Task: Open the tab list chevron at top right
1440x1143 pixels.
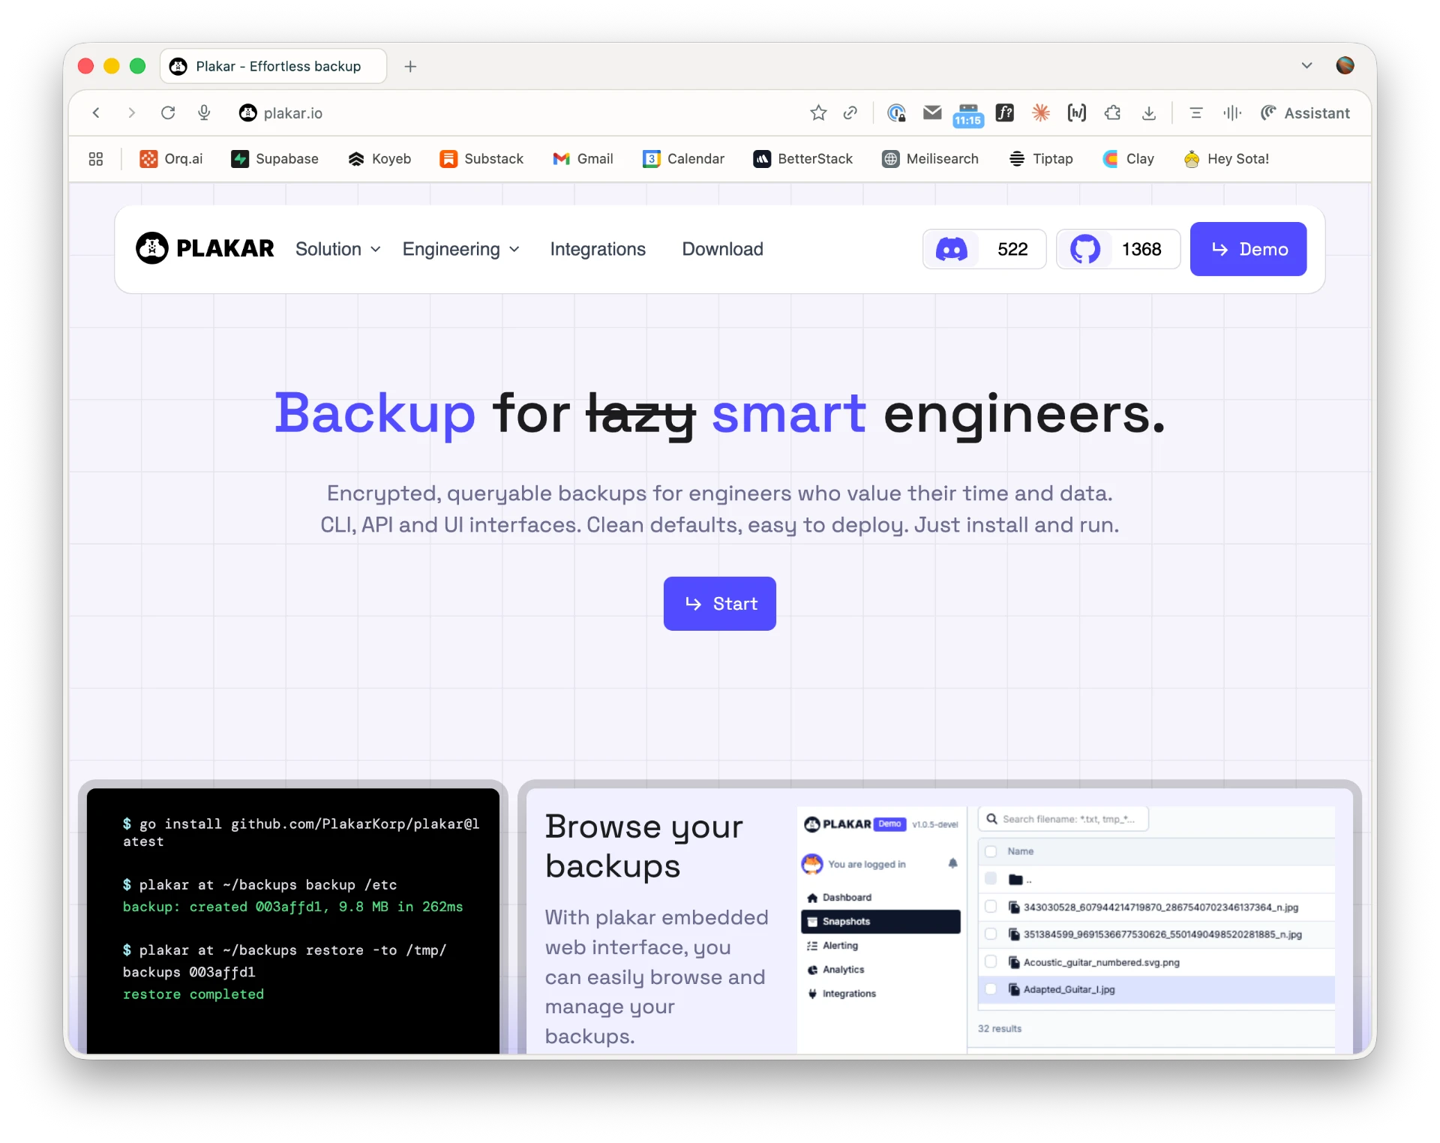Action: click(x=1306, y=66)
